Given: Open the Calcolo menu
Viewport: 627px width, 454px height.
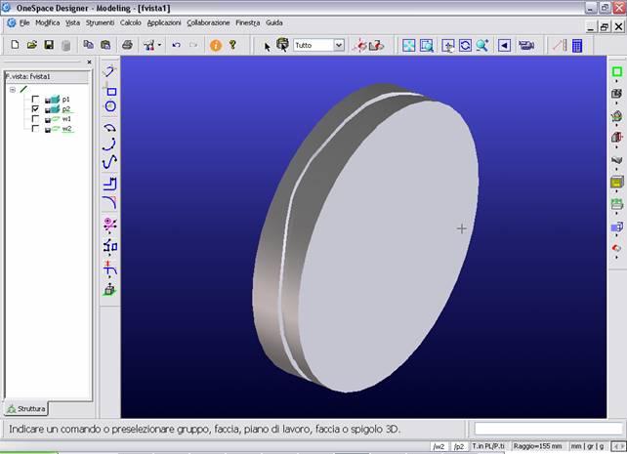Looking at the screenshot, I should [x=130, y=22].
